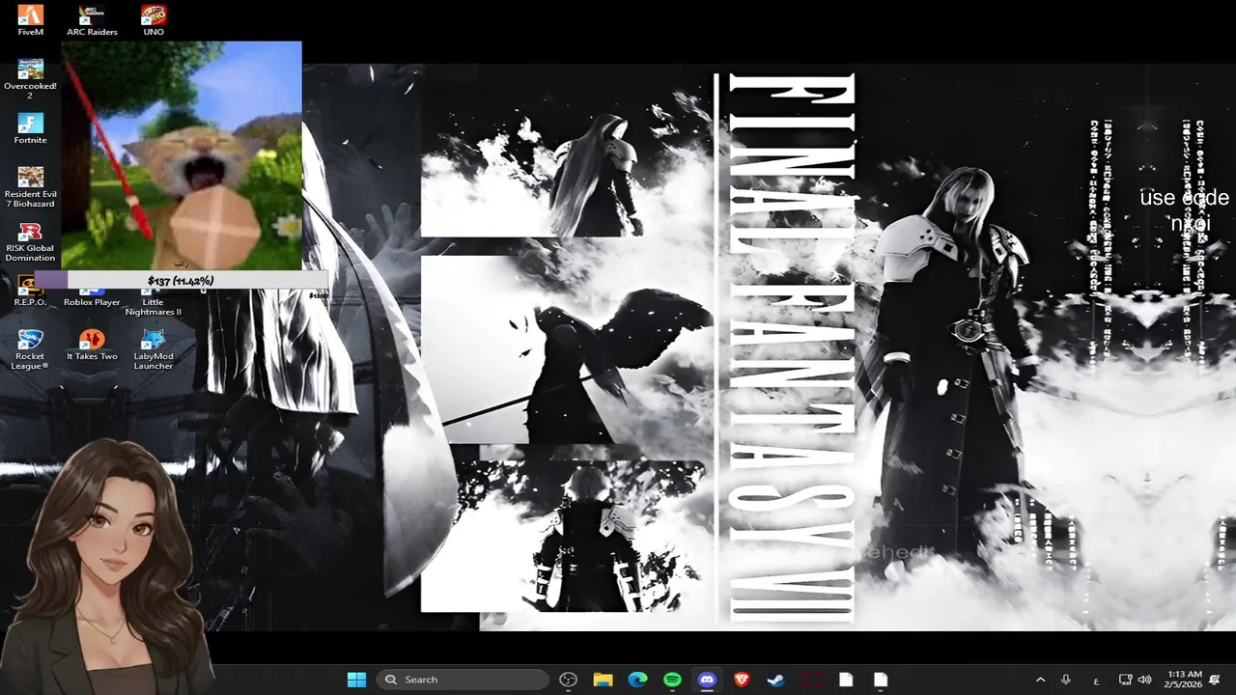This screenshot has width=1236, height=695.
Task: Launch ARC Raiders from the desktop
Action: coord(92,20)
